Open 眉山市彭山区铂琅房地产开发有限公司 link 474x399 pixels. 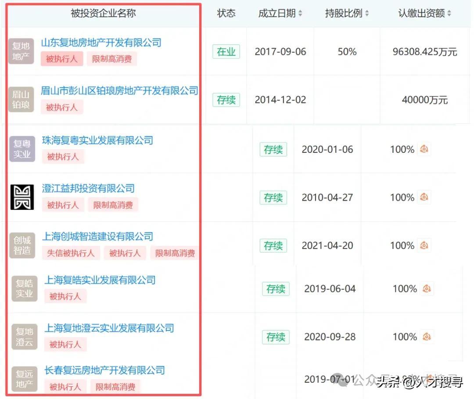119,91
